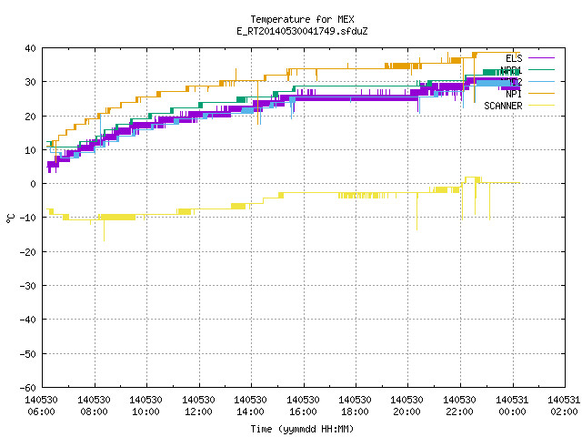Click the 14:00 x-axis time label
The height and width of the screenshot is (437, 582).
pyautogui.click(x=251, y=412)
